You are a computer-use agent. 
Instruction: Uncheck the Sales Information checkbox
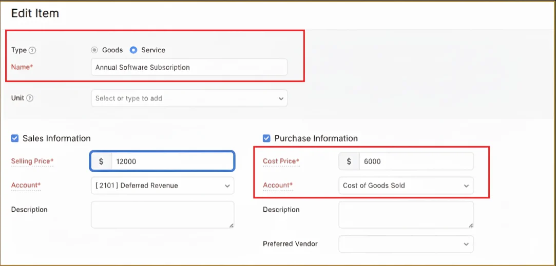tap(14, 138)
